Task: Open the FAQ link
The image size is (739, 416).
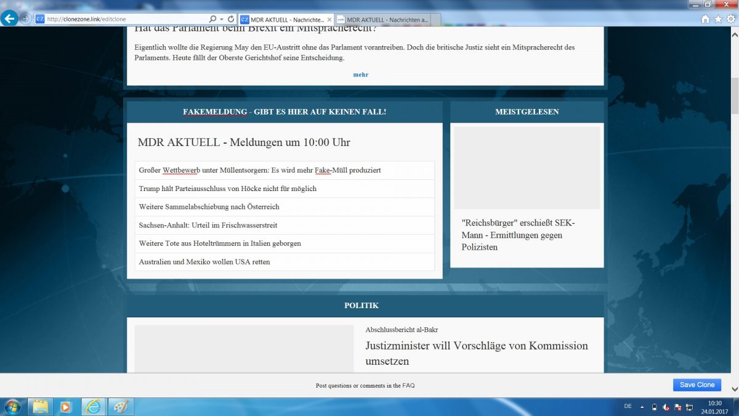Action: tap(408, 386)
